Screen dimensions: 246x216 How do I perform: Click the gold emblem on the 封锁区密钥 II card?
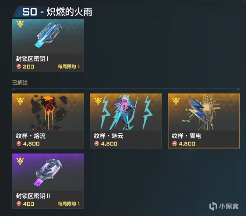tap(20, 161)
